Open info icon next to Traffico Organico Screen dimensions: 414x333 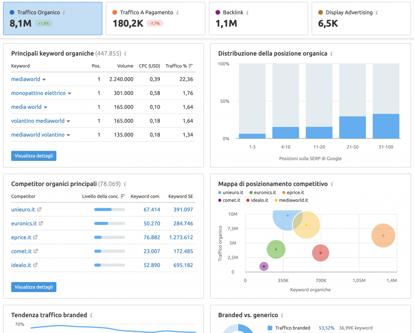pos(64,13)
